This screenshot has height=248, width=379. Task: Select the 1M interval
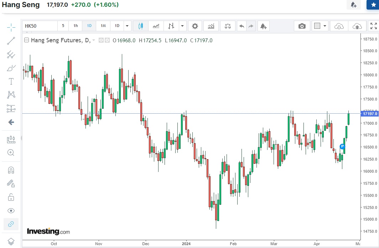(103, 26)
